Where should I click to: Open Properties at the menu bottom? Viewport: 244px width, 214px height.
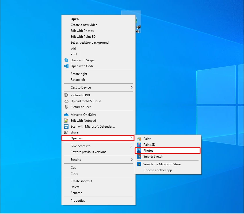point(98,201)
